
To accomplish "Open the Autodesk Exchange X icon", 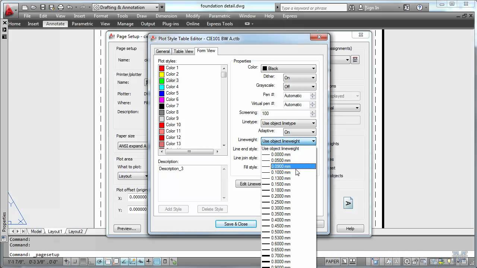I will (407, 7).
